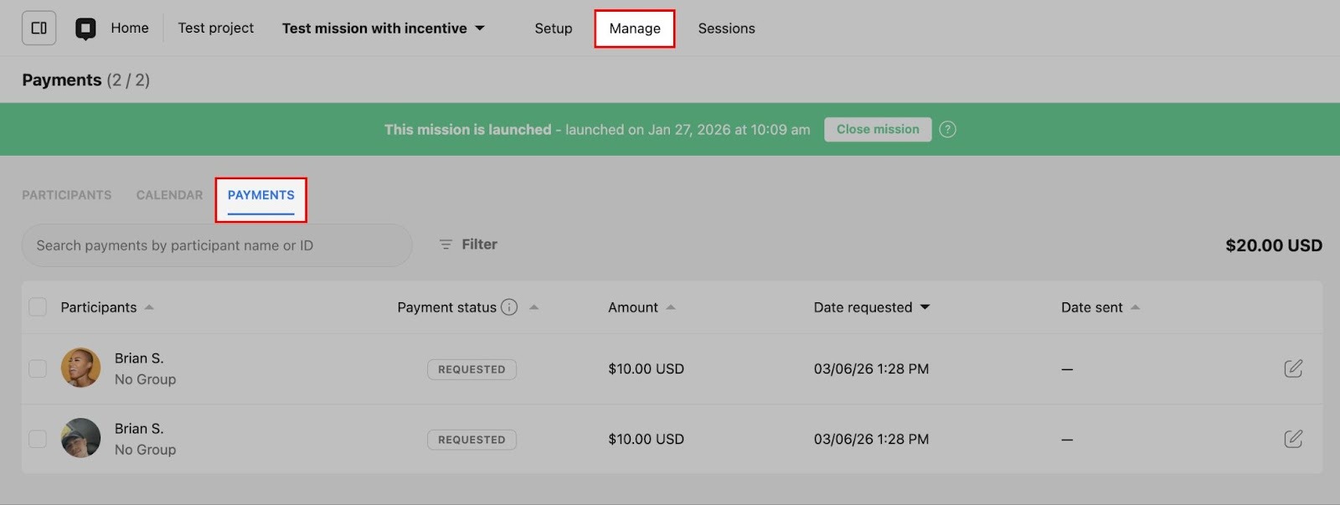Sort by Date requested dropdown arrow

click(925, 307)
